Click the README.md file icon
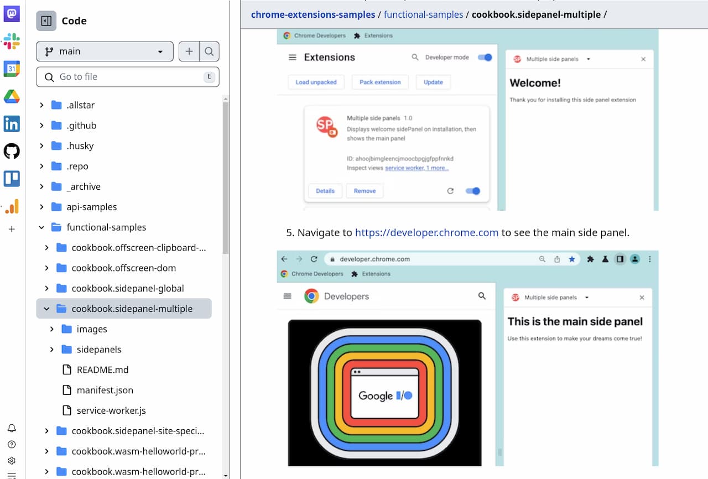Viewport: 708px width, 479px height. pos(67,369)
